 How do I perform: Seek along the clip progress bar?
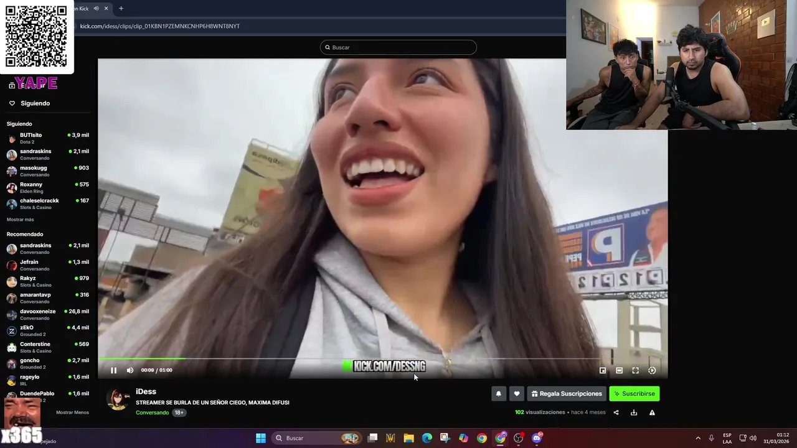click(382, 358)
